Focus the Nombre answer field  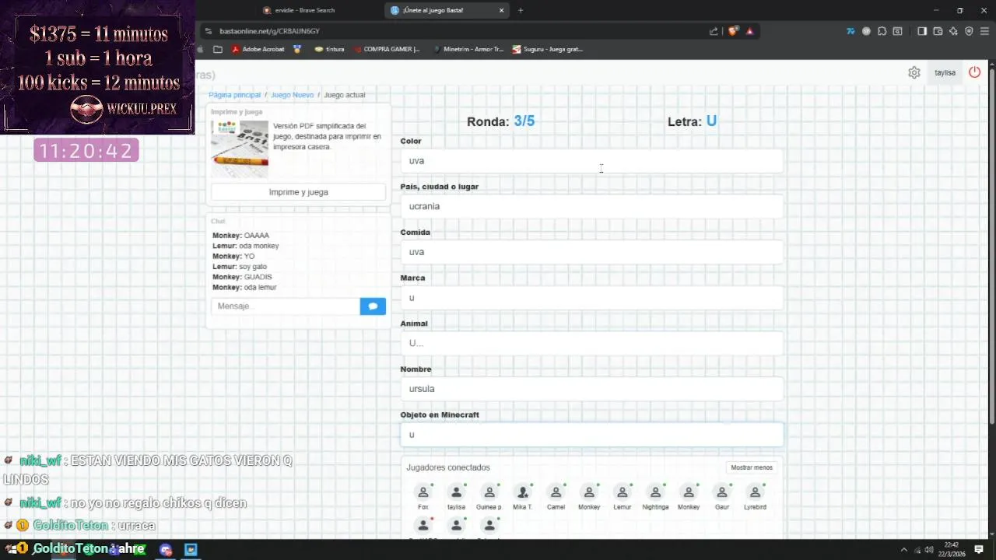[591, 389]
